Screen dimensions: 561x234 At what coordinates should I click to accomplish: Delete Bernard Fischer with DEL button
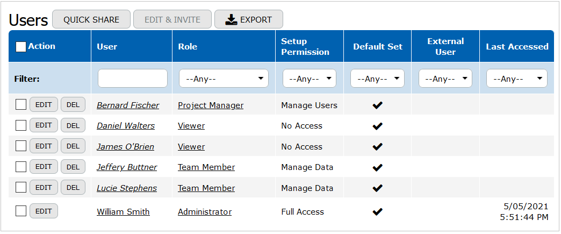tap(73, 105)
